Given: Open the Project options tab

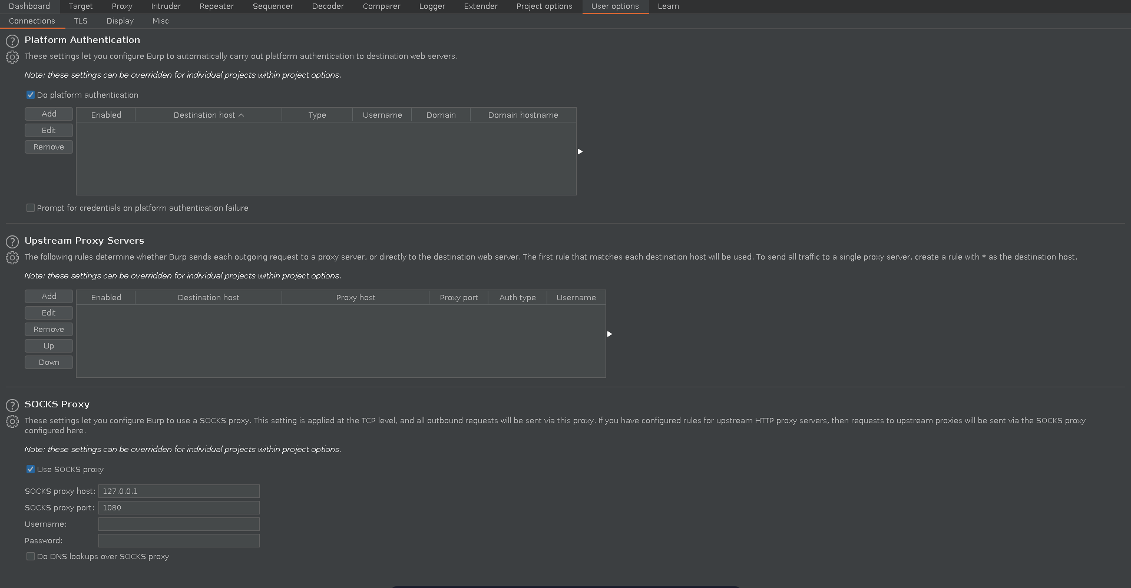Looking at the screenshot, I should pos(544,6).
